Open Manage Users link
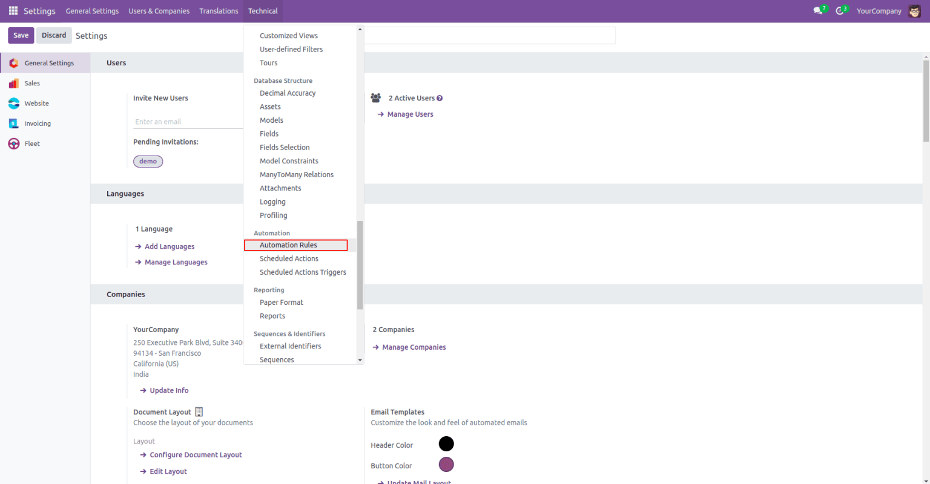Viewport: 930px width, 484px height. click(x=411, y=114)
